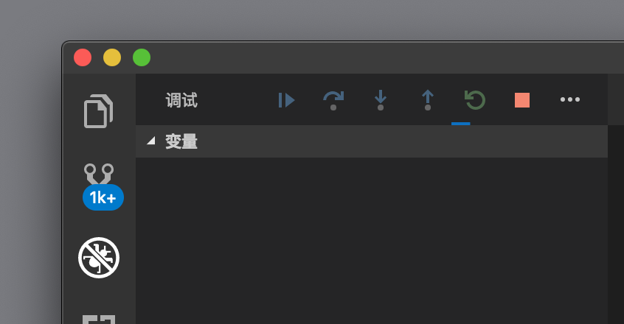This screenshot has height=324, width=624.
Task: Click the 1k+ pending changes badge
Action: pyautogui.click(x=103, y=197)
